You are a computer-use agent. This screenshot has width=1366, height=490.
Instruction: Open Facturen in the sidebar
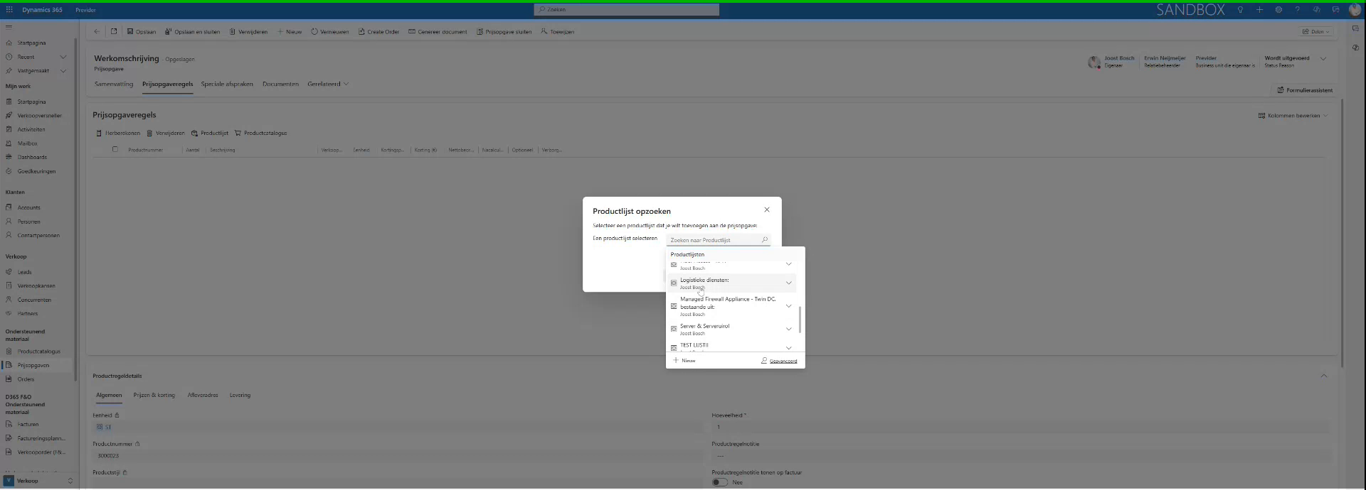(x=28, y=425)
